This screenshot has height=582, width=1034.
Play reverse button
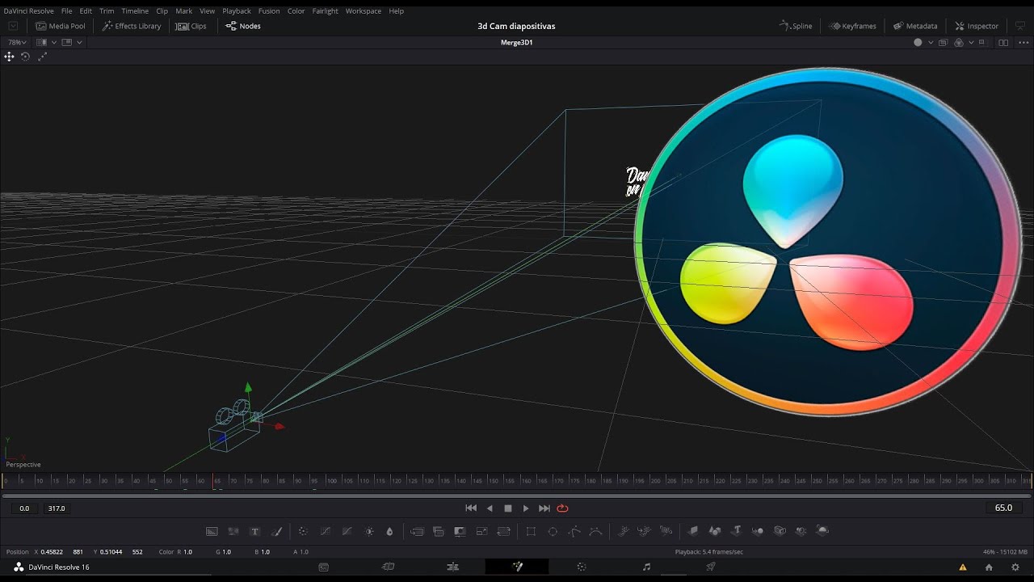pyautogui.click(x=490, y=508)
